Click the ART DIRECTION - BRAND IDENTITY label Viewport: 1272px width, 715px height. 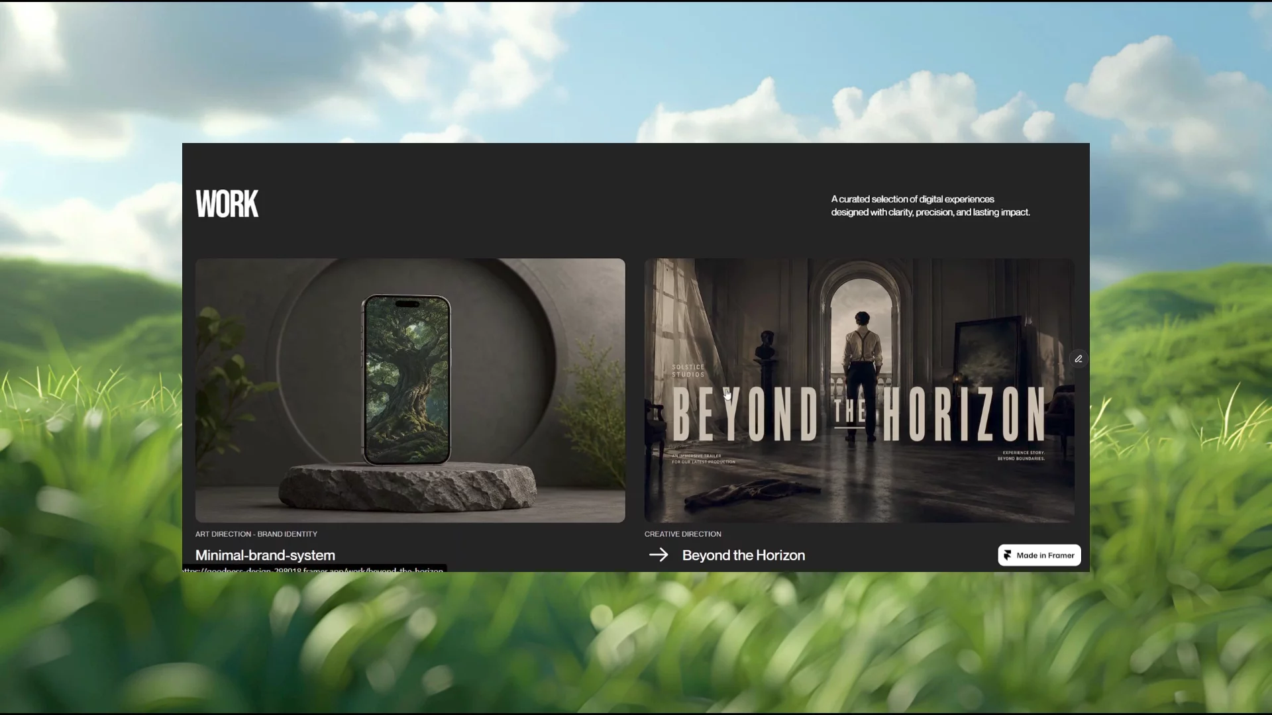[x=256, y=534]
